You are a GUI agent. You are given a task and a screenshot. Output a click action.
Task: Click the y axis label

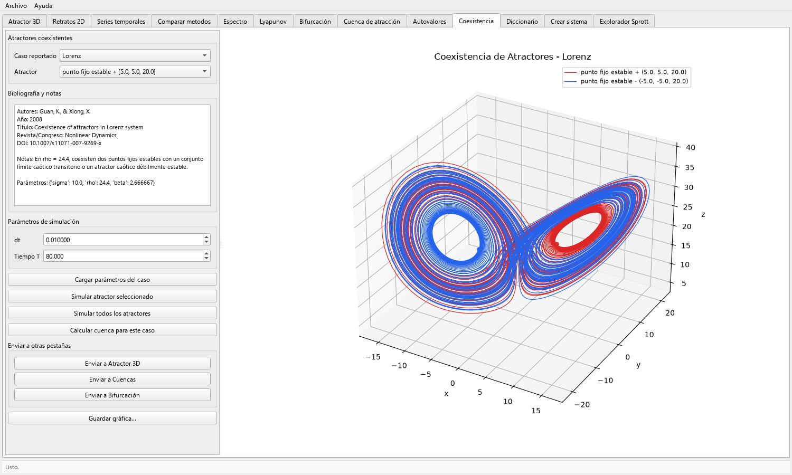click(x=638, y=365)
